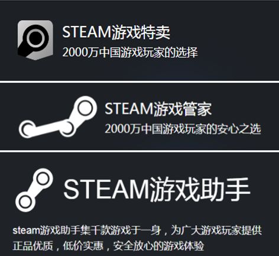This screenshot has height=256, width=279.
Task: Click the phrase 为广大游戏玩家提供 in the description
Action: (x=216, y=230)
